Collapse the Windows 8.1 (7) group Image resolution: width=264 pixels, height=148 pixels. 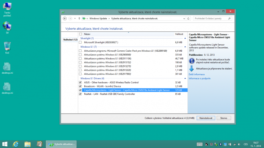tap(185, 47)
